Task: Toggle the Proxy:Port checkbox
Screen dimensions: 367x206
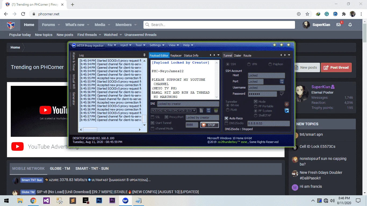Action: 166,117
